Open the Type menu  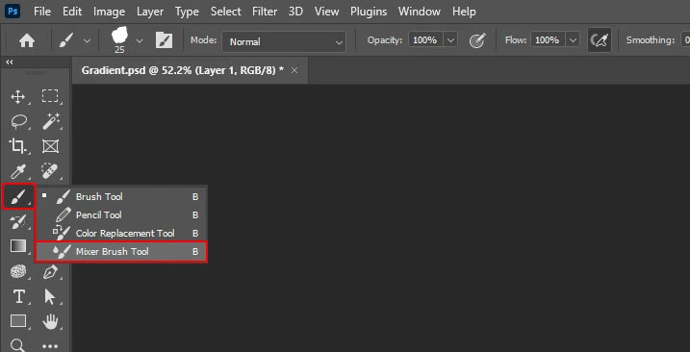pos(187,12)
